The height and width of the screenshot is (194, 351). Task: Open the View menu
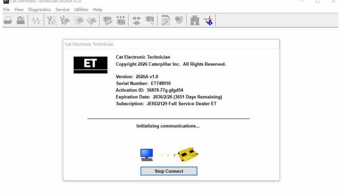point(19,10)
